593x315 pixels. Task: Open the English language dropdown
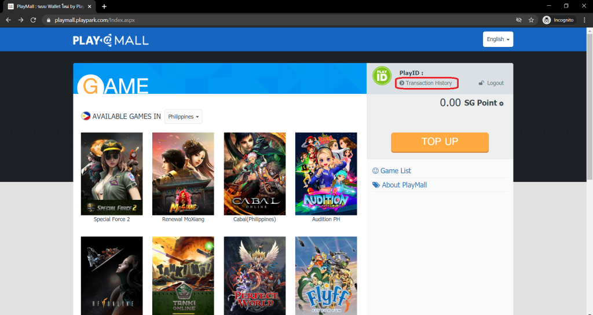[497, 39]
